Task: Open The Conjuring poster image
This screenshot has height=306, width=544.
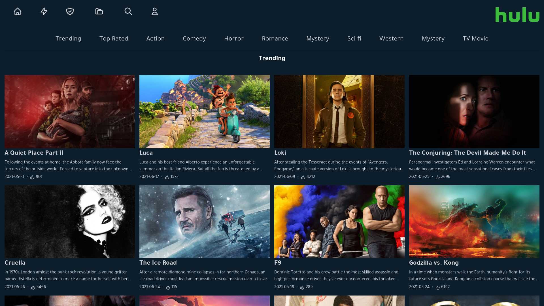Action: (x=474, y=111)
